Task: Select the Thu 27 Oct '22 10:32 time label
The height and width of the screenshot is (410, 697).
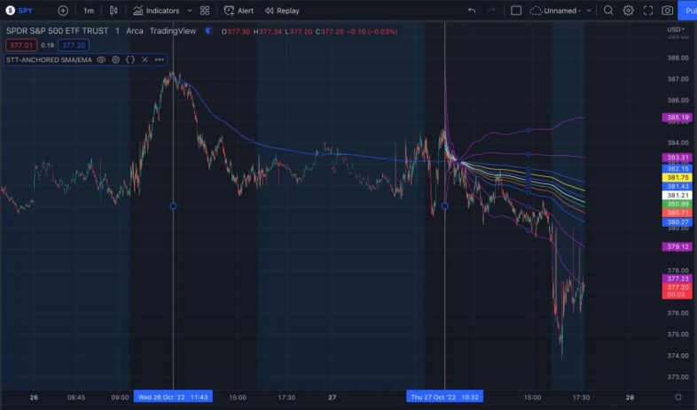Action: point(444,397)
